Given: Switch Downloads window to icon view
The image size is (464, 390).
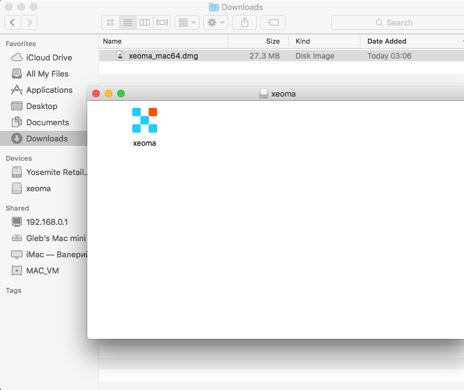Looking at the screenshot, I should click(x=110, y=22).
